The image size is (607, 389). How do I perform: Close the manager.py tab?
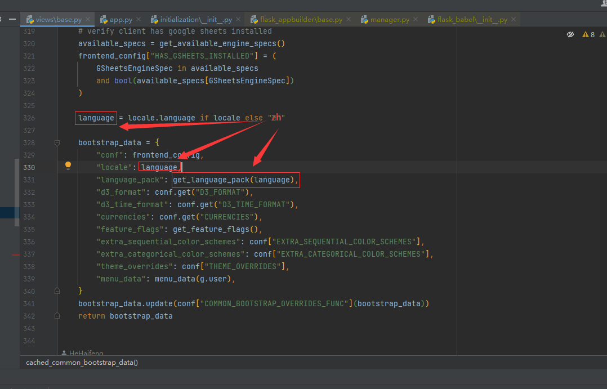point(416,19)
